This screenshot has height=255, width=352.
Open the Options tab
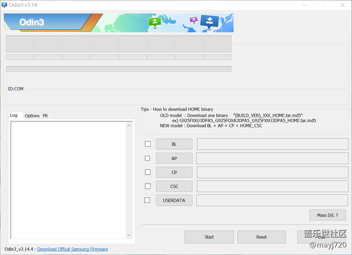(32, 115)
